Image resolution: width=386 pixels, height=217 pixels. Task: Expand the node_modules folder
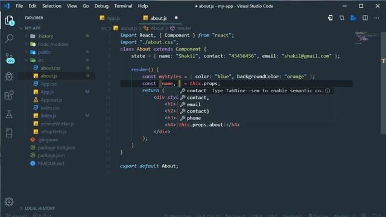tap(26, 44)
